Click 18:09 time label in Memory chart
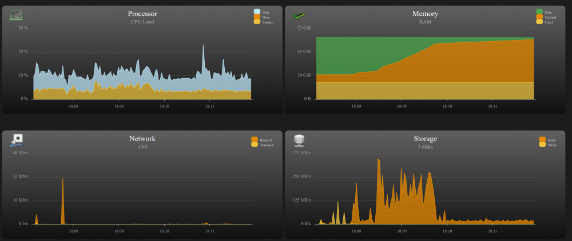572x241 pixels. click(402, 106)
